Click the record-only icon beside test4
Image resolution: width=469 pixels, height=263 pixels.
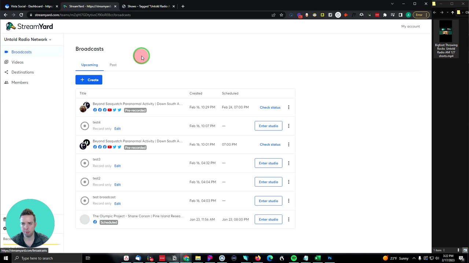(x=85, y=126)
